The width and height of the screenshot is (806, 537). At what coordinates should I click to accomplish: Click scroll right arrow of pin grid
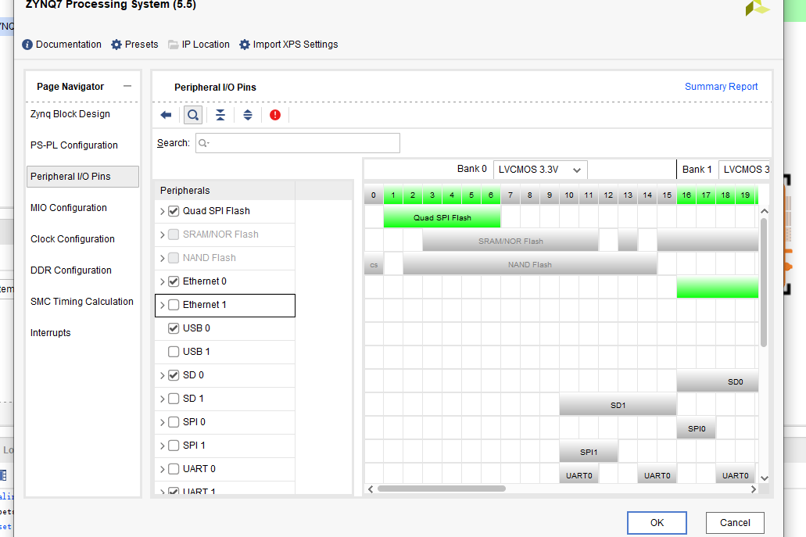click(x=753, y=489)
